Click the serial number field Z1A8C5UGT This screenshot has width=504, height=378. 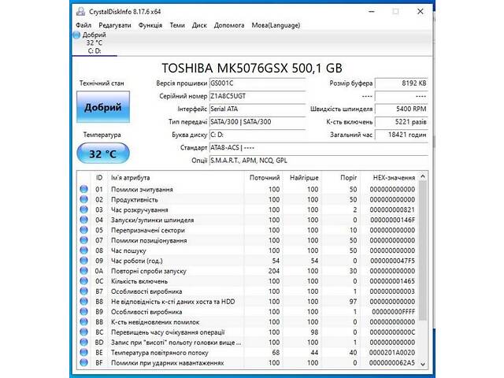(258, 96)
